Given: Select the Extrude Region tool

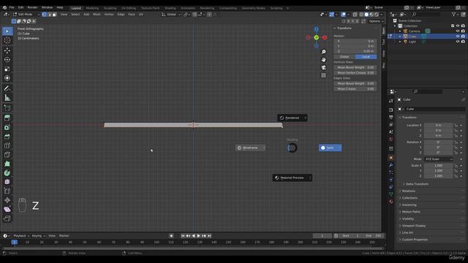Looking at the screenshot, I should pos(7,118).
